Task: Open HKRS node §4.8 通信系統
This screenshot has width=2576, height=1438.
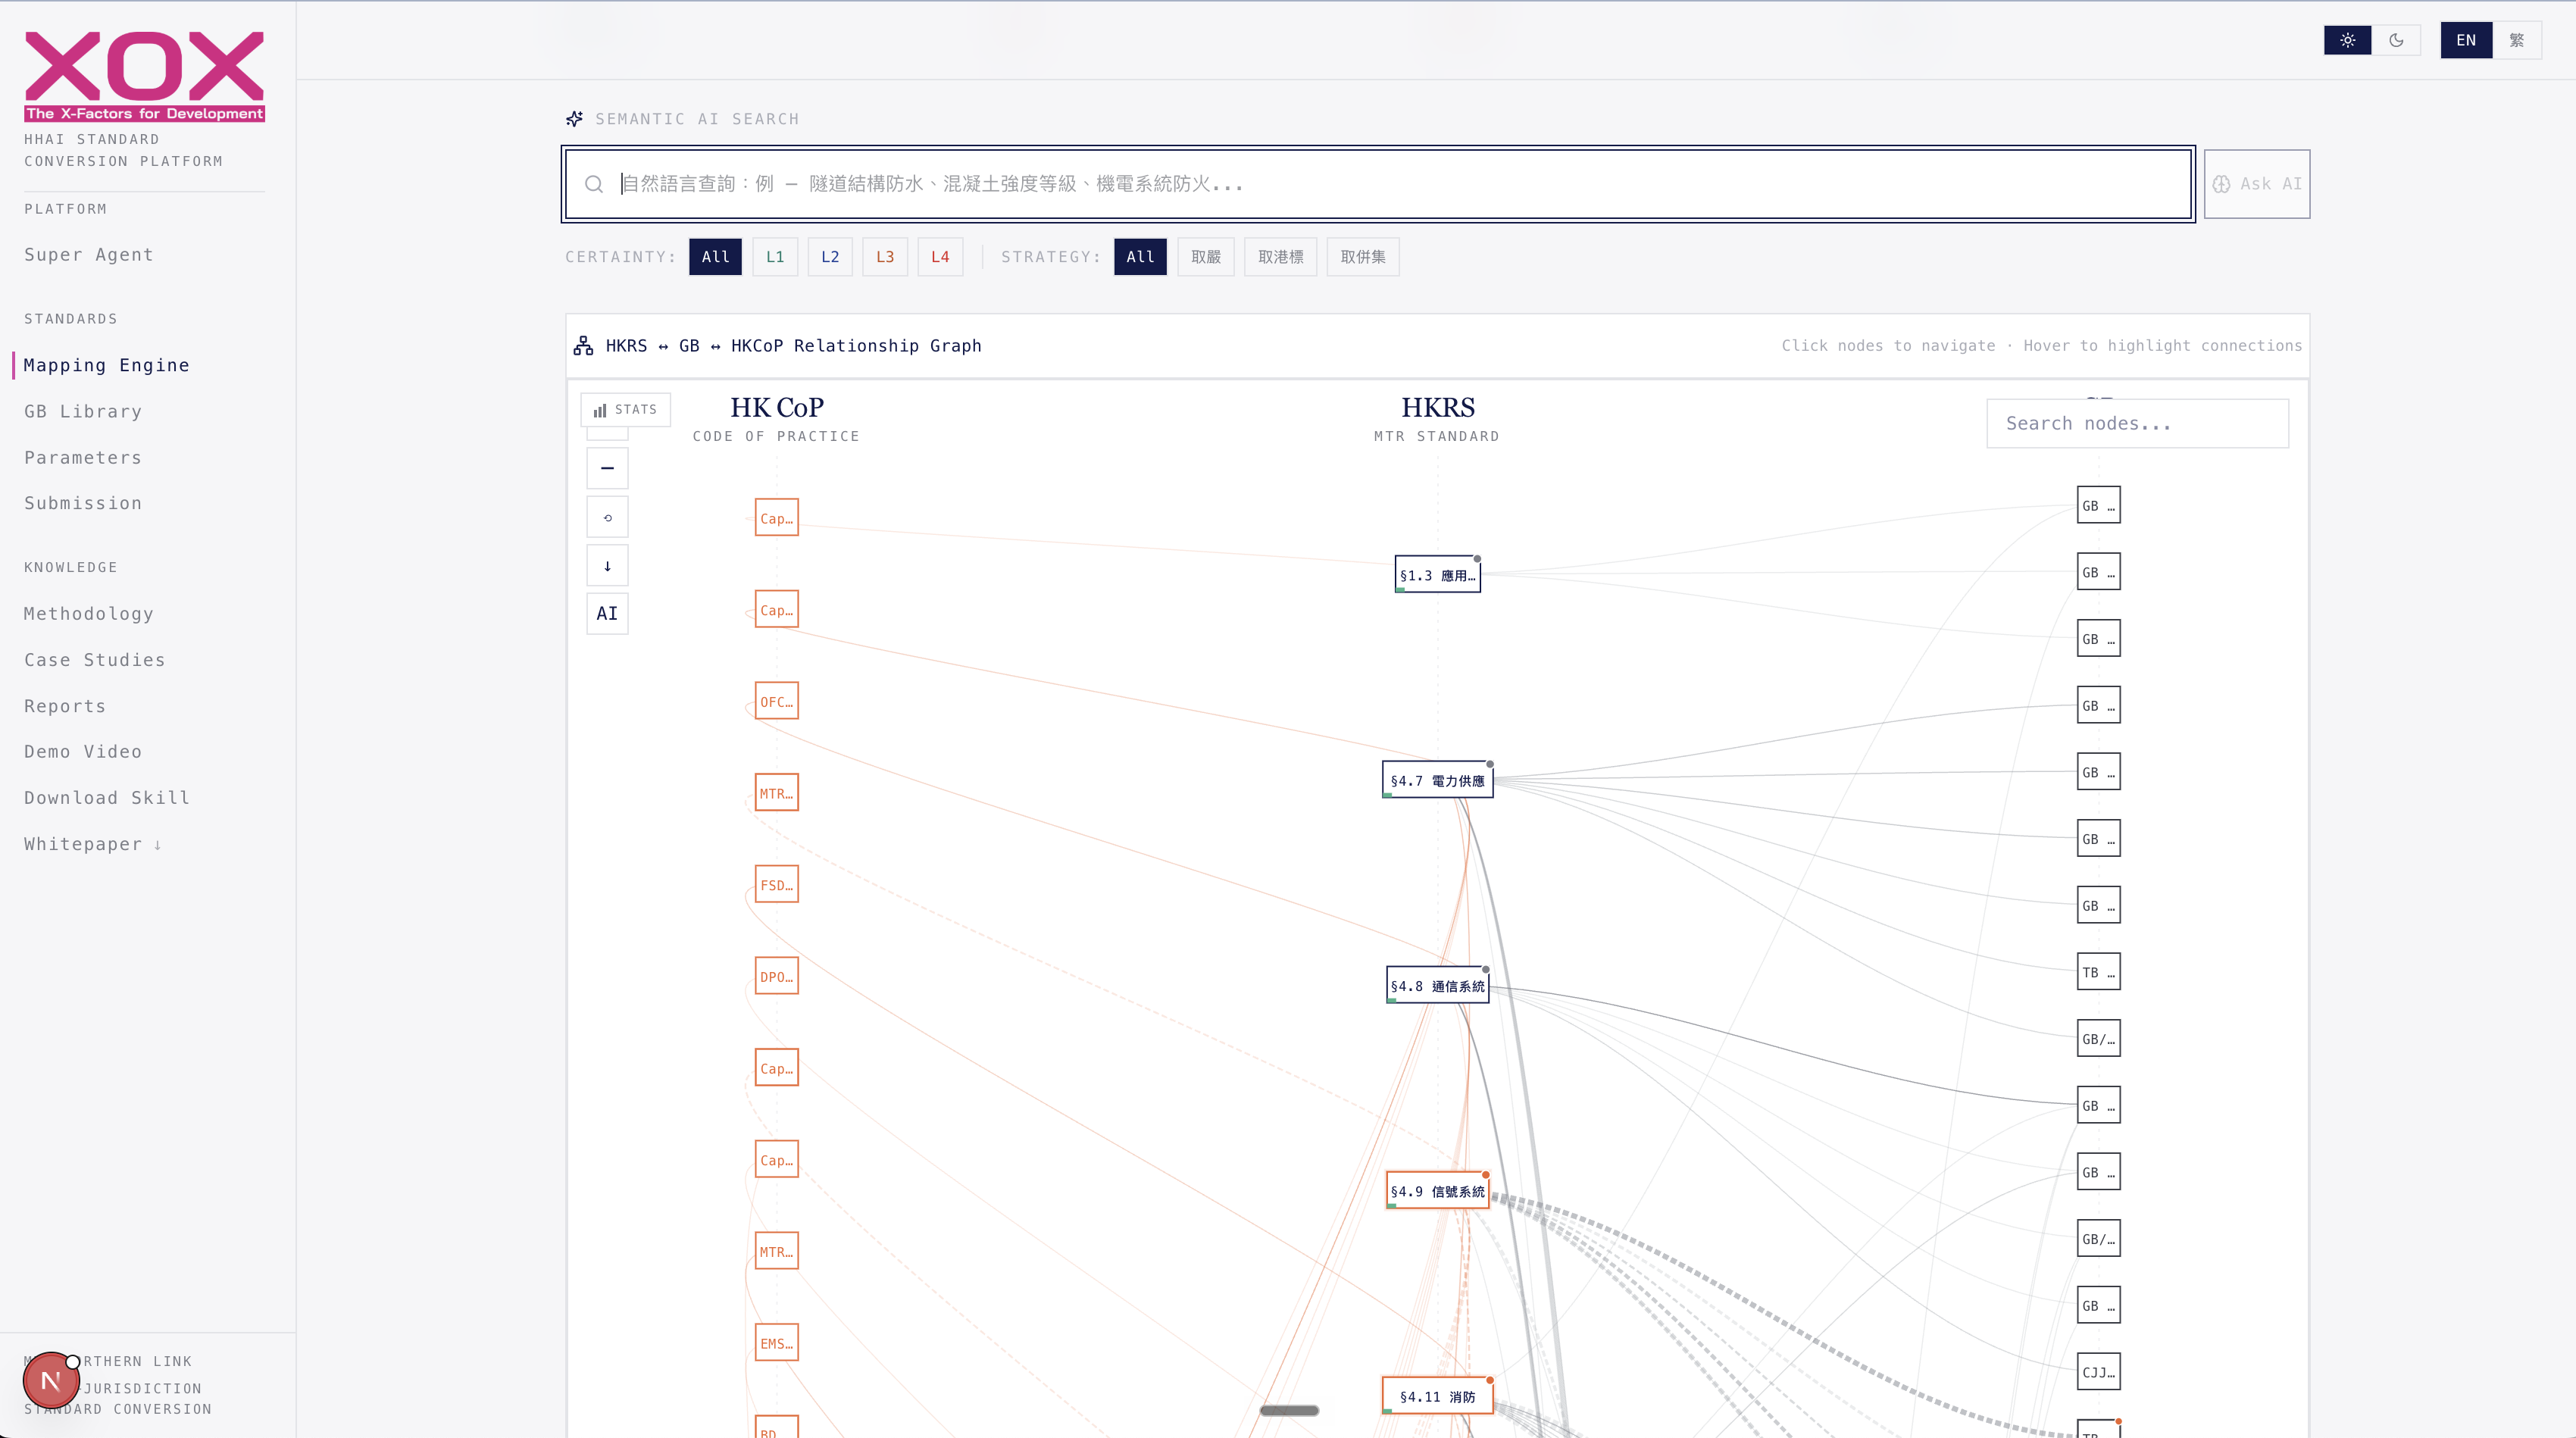Action: point(1437,986)
